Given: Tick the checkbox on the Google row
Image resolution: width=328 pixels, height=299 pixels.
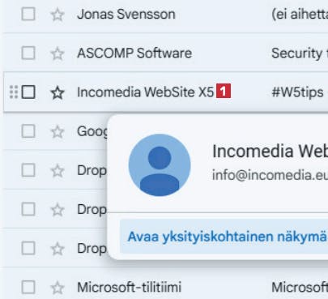Looking at the screenshot, I should [x=28, y=131].
